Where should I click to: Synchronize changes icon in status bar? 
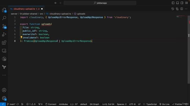18,104
